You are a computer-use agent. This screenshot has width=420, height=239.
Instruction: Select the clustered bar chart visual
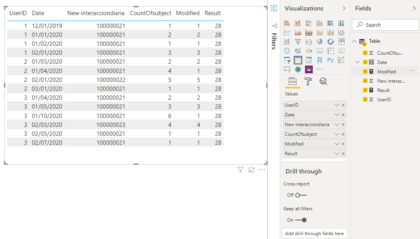point(309,23)
